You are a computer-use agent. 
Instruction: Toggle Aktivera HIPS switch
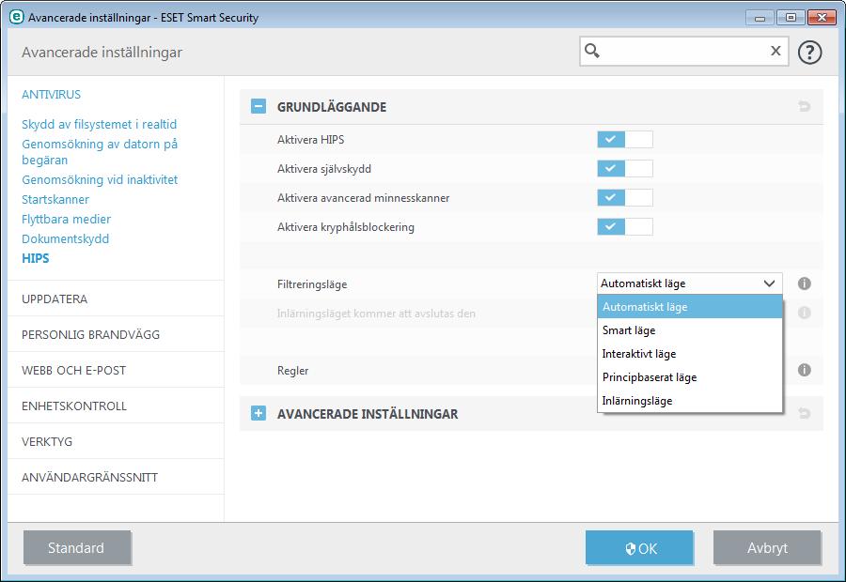coord(625,139)
